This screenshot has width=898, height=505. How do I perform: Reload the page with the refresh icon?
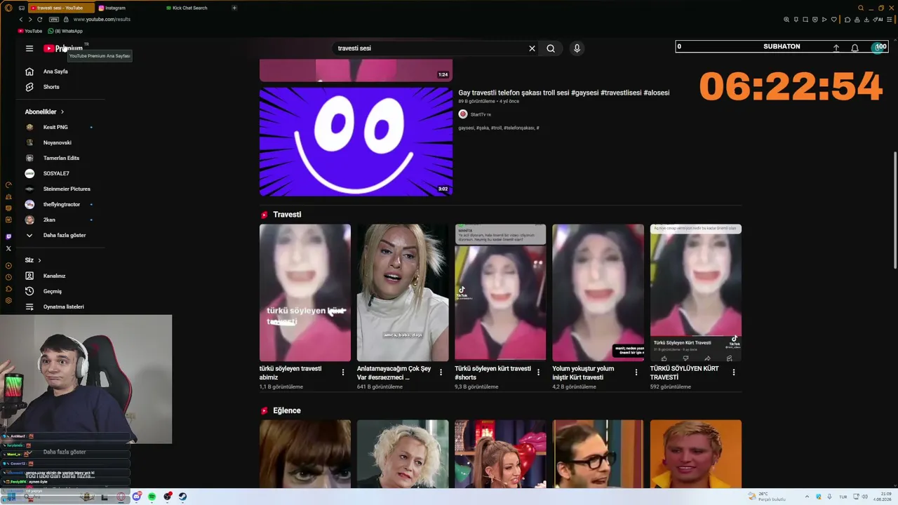pyautogui.click(x=40, y=20)
